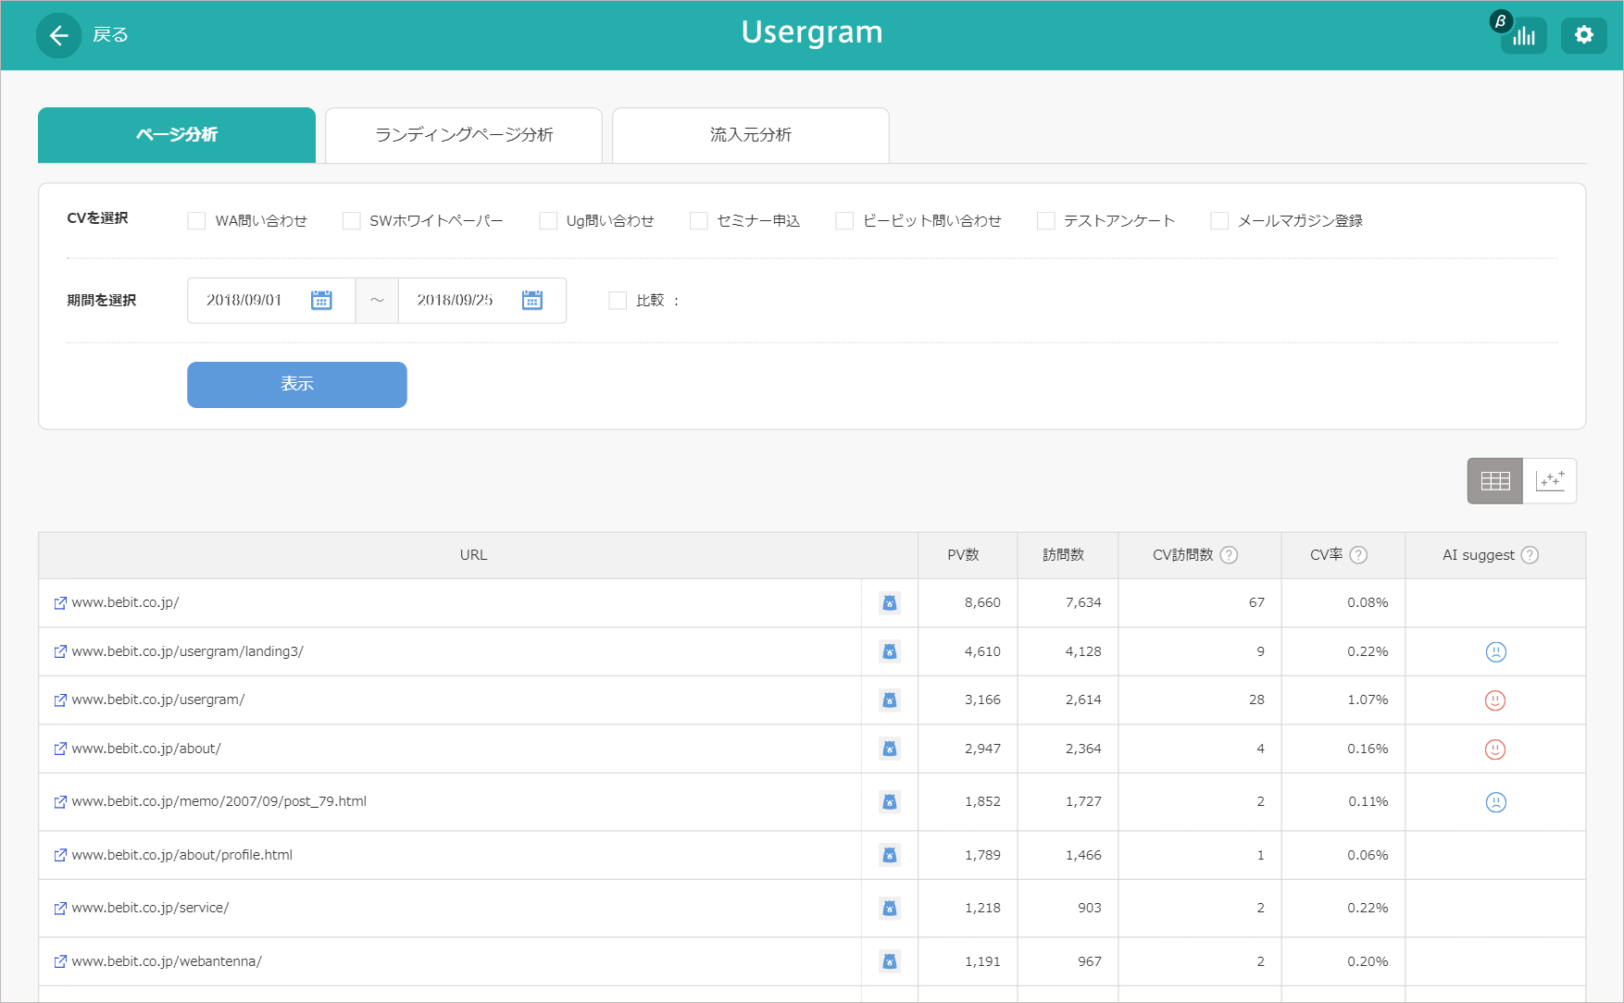
Task: Click the 戻る back label
Action: pos(110,35)
